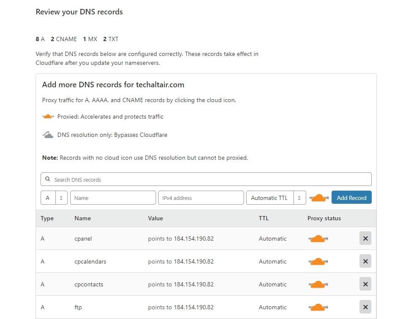The image size is (406, 319).
Task: Click the ftp record name
Action: coord(78,307)
